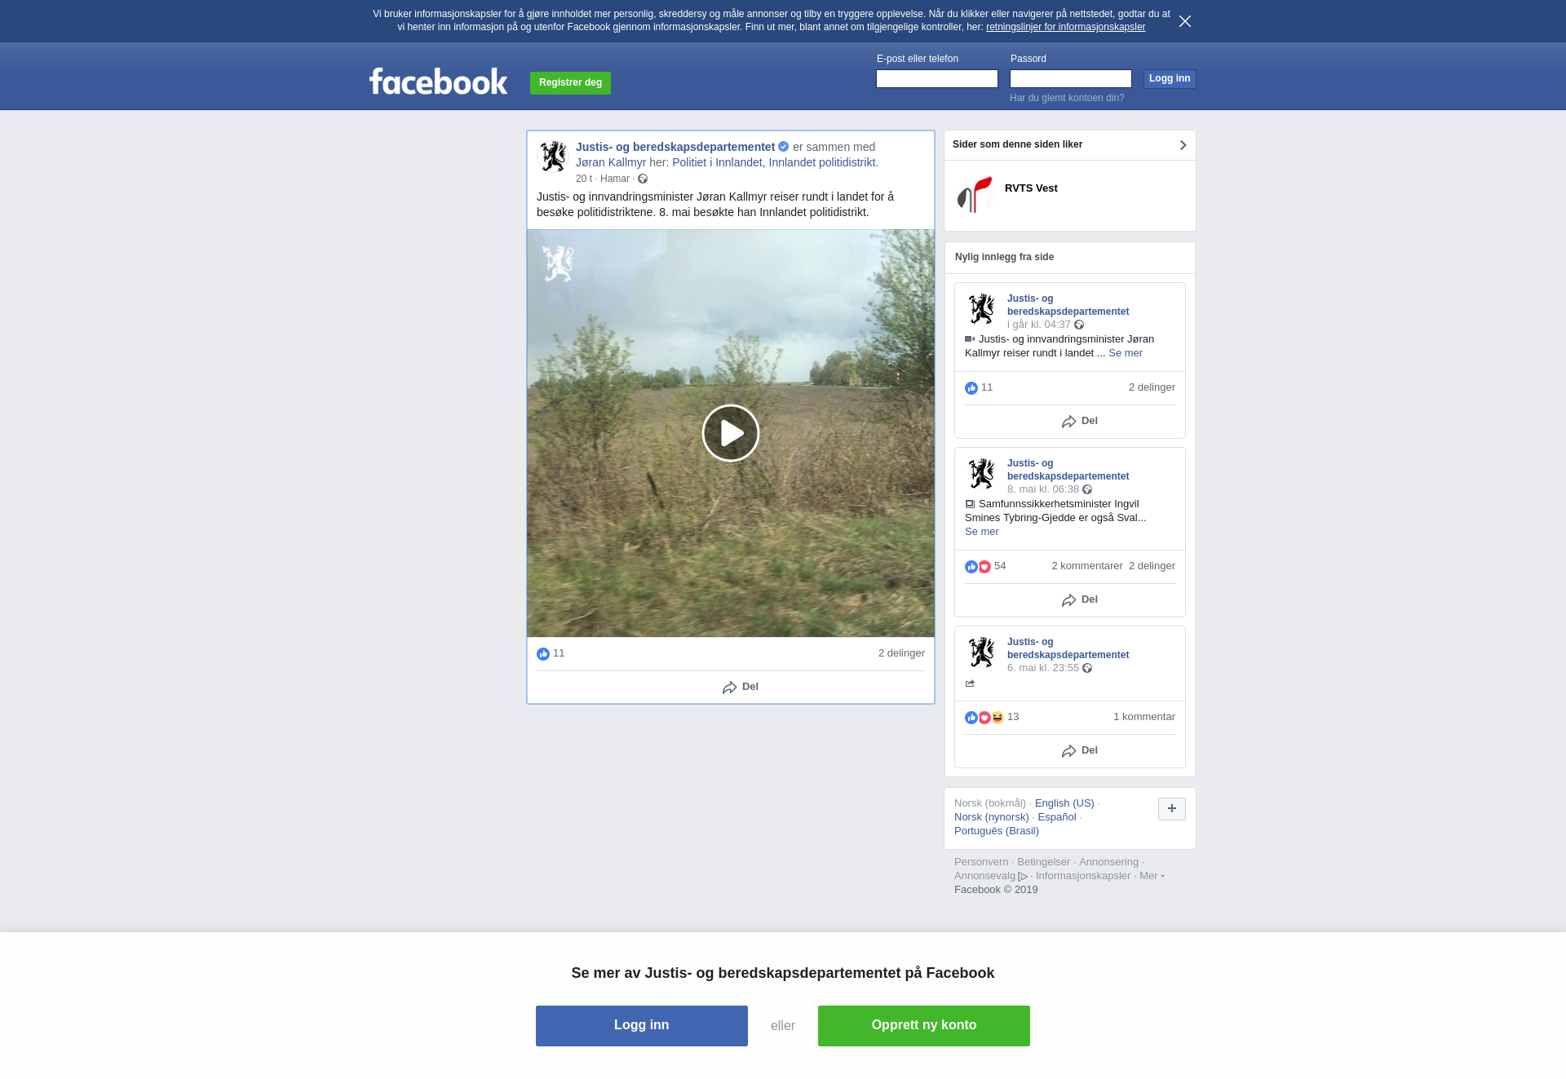Click Del on the sidebar post with 11 likes
This screenshot has width=1566, height=1079.
tap(1080, 421)
